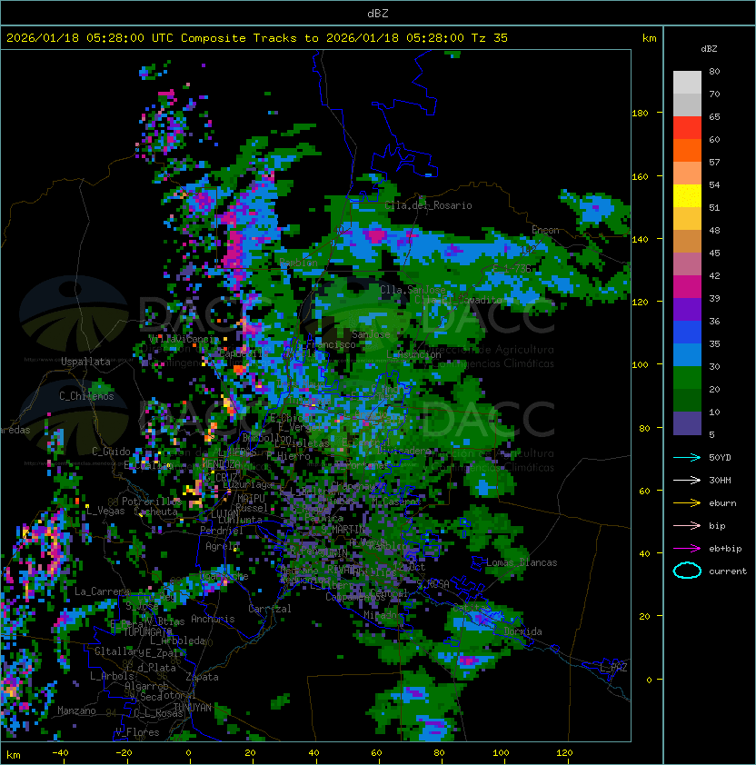This screenshot has height=765, width=756.
Task: Click the 'Ramblon' map label
Action: coord(298,263)
